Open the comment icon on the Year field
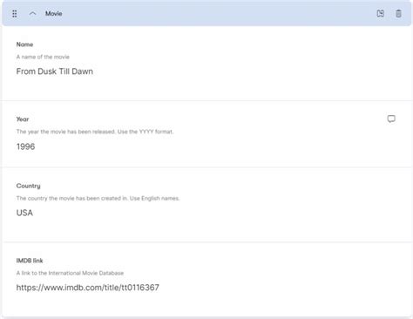 coord(391,119)
